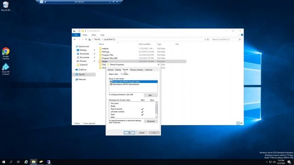The height and width of the screenshot is (165, 294).
Task: Open the notification center icon in the tray
Action: [289, 162]
